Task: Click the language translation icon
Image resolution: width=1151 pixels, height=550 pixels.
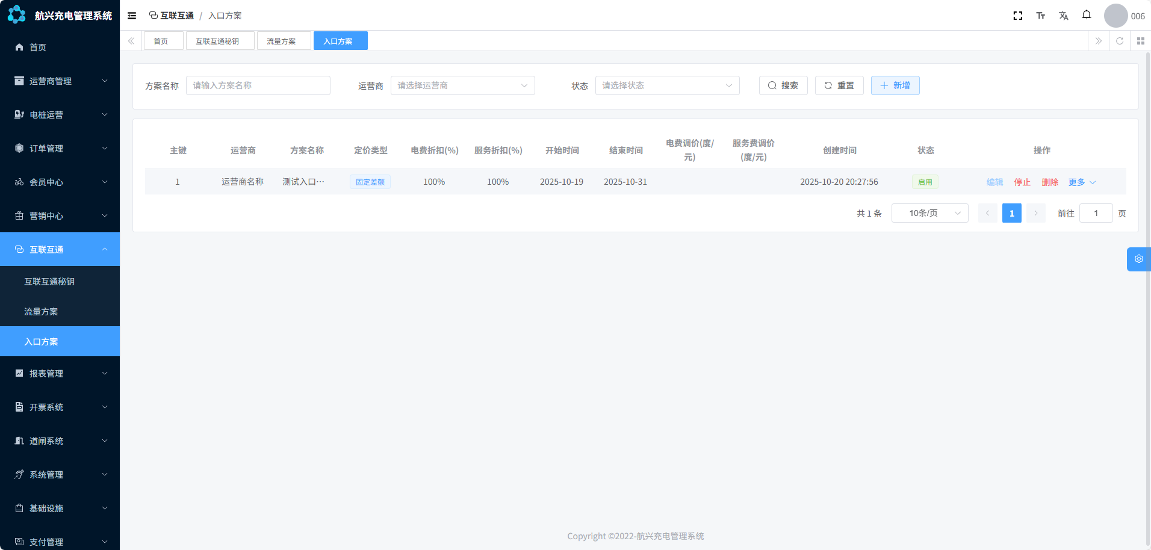Action: point(1063,16)
